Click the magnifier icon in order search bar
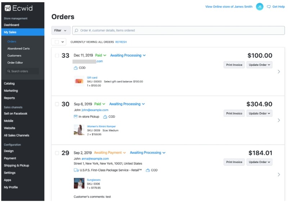The width and height of the screenshot is (288, 205). tap(76, 31)
